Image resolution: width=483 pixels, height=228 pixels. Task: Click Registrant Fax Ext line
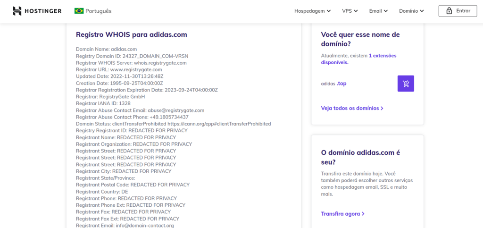(x=127, y=219)
